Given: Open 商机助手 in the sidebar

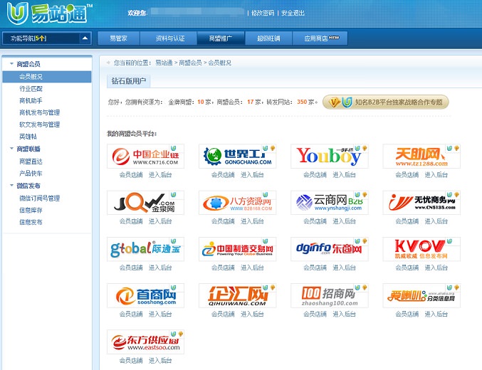Looking at the screenshot, I should tap(31, 100).
